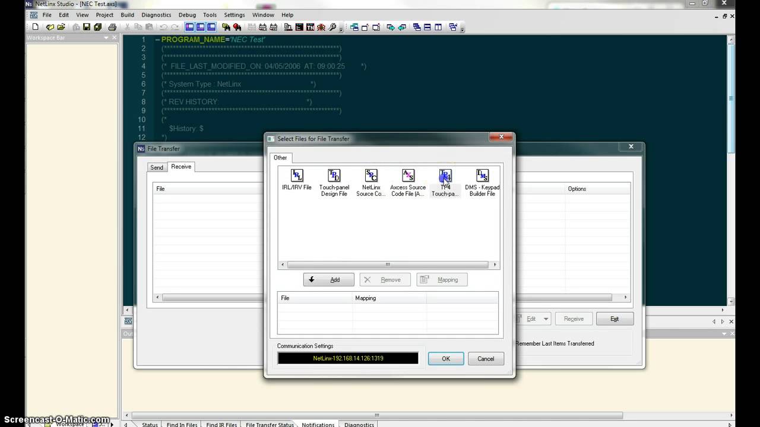The image size is (760, 427).
Task: Click the Save All toolbar icon
Action: (97, 27)
